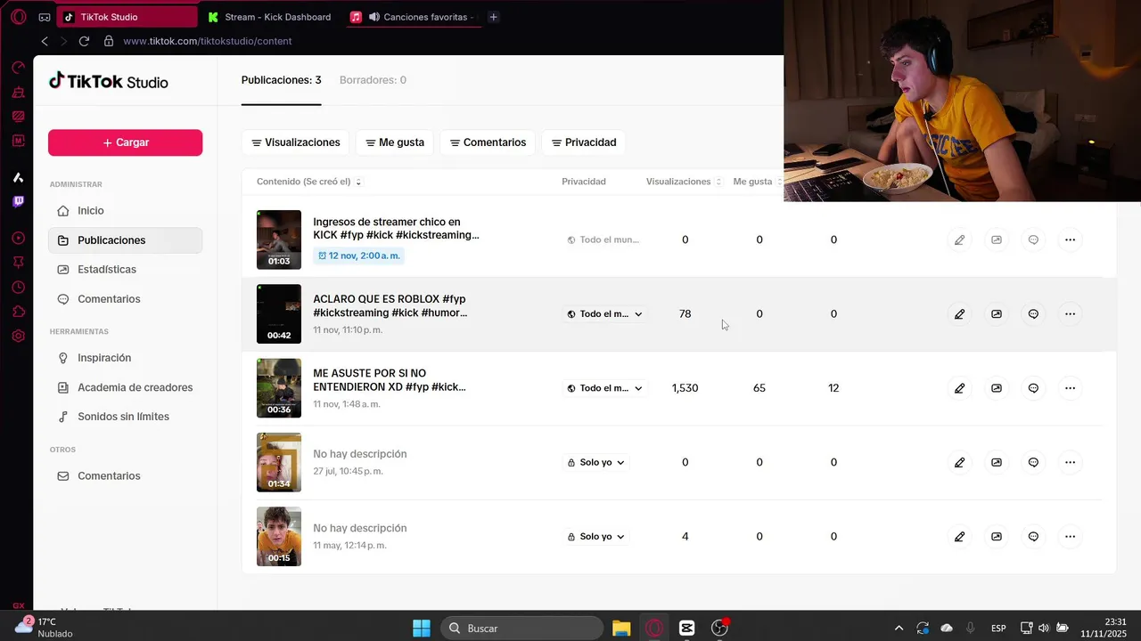
Task: Open the Visualizaciones filter
Action: coord(295,142)
